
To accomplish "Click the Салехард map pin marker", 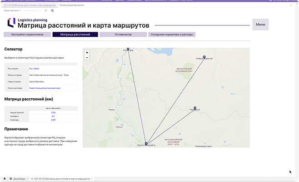I will point(128,49).
